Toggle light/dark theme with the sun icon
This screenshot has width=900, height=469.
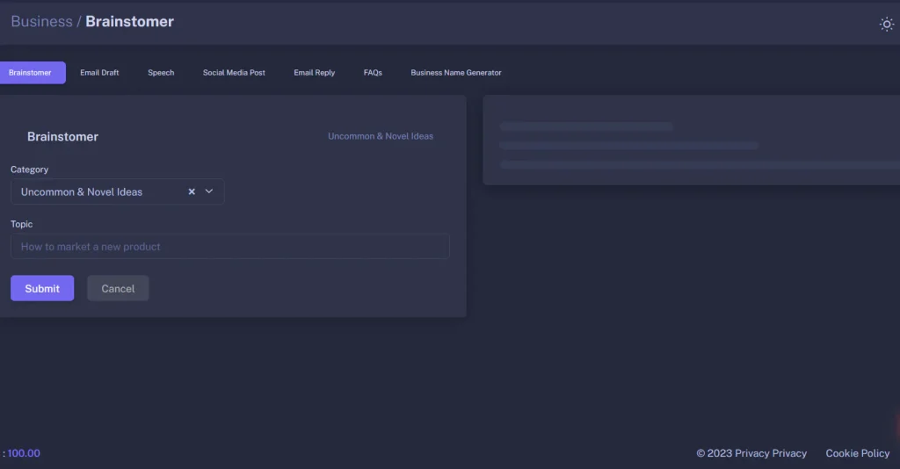(x=886, y=24)
